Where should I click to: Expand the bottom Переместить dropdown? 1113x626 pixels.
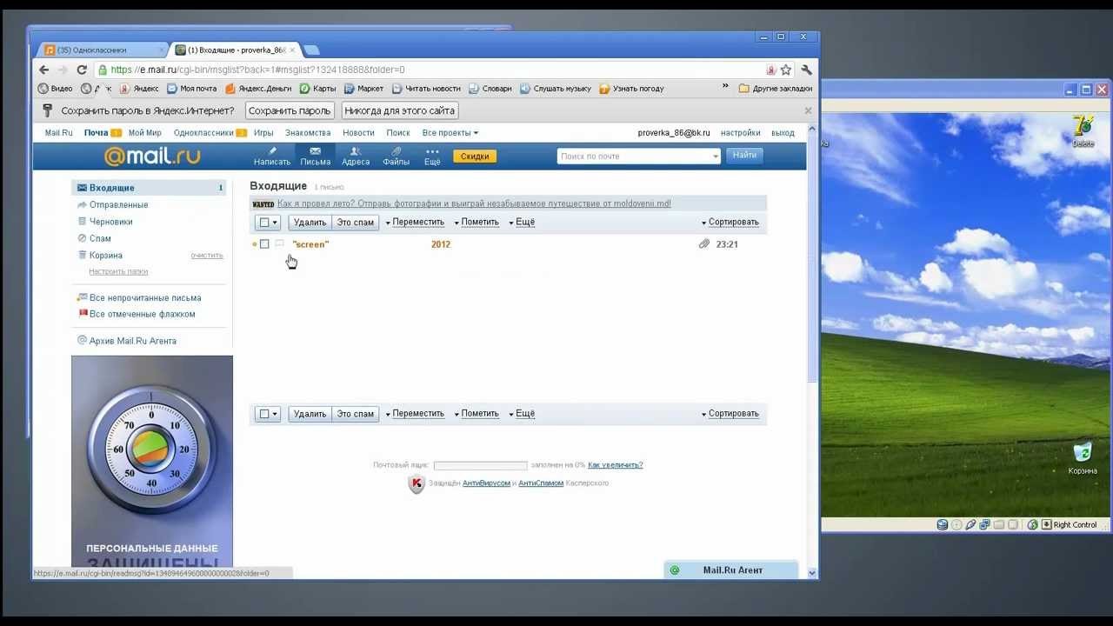[415, 414]
